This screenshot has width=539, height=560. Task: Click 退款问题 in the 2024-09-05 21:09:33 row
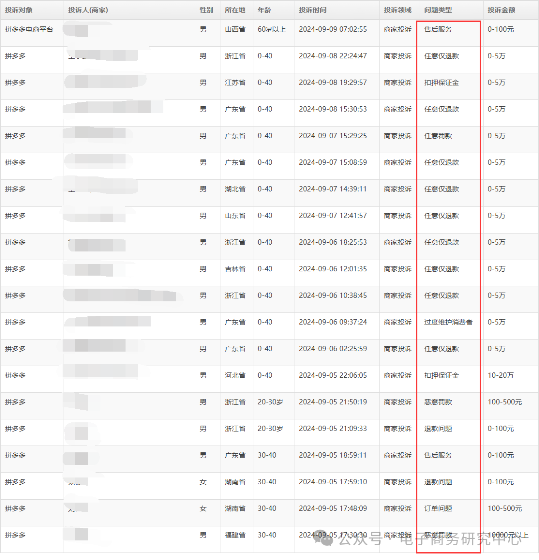point(438,429)
